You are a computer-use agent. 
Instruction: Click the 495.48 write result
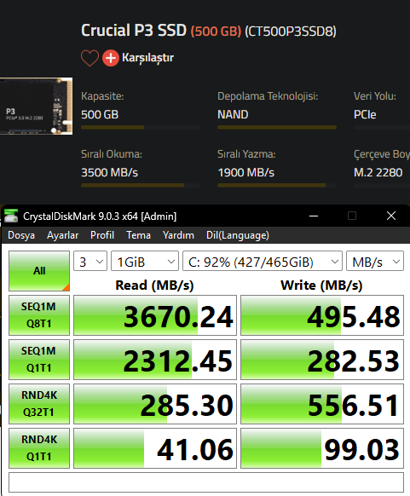(x=322, y=315)
